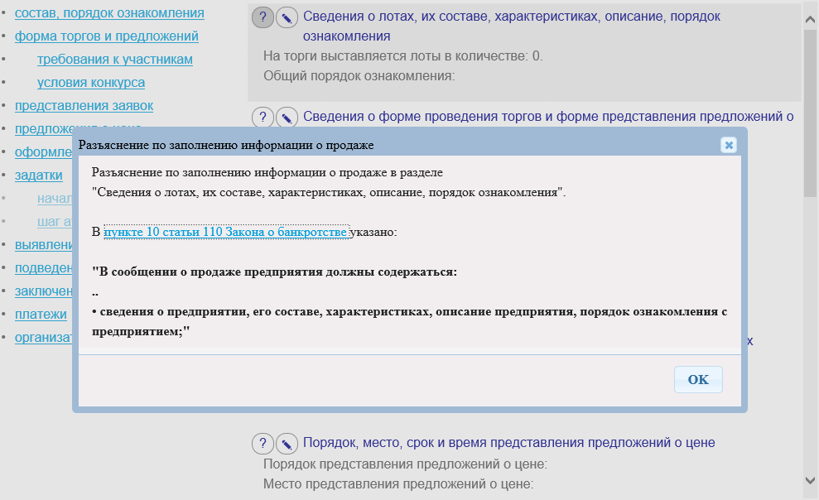
Task: Open help for price proposal submission section
Action: (263, 443)
